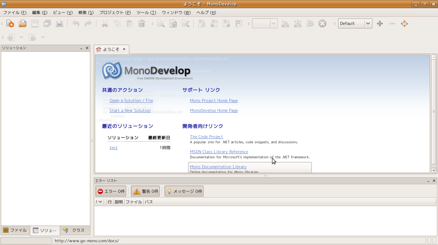This screenshot has width=438, height=245.
Task: Open the ビュー (V) menu
Action: click(63, 13)
